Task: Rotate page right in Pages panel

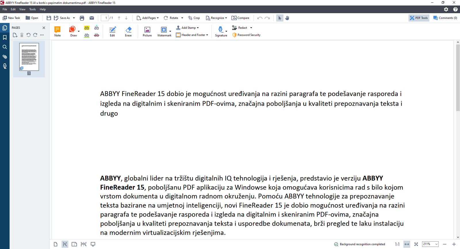Action: [35, 35]
